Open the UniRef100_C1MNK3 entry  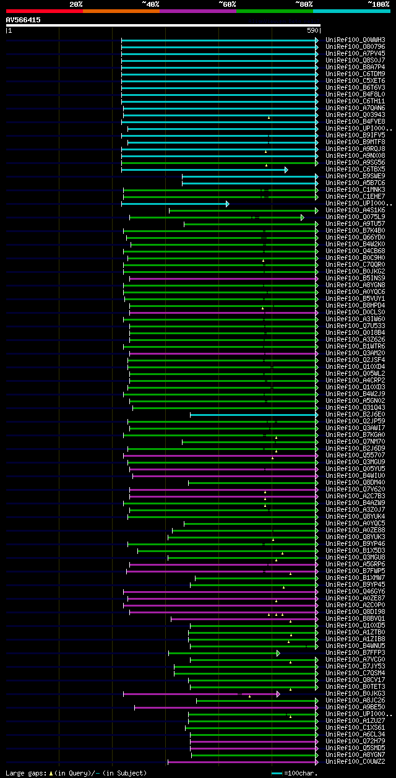click(355, 189)
